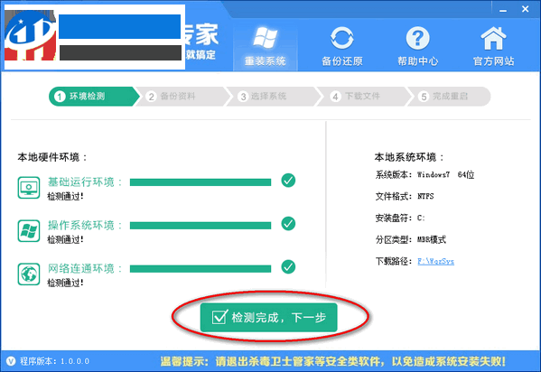Click the 温馨提示 warning text in status bar

pos(333,361)
